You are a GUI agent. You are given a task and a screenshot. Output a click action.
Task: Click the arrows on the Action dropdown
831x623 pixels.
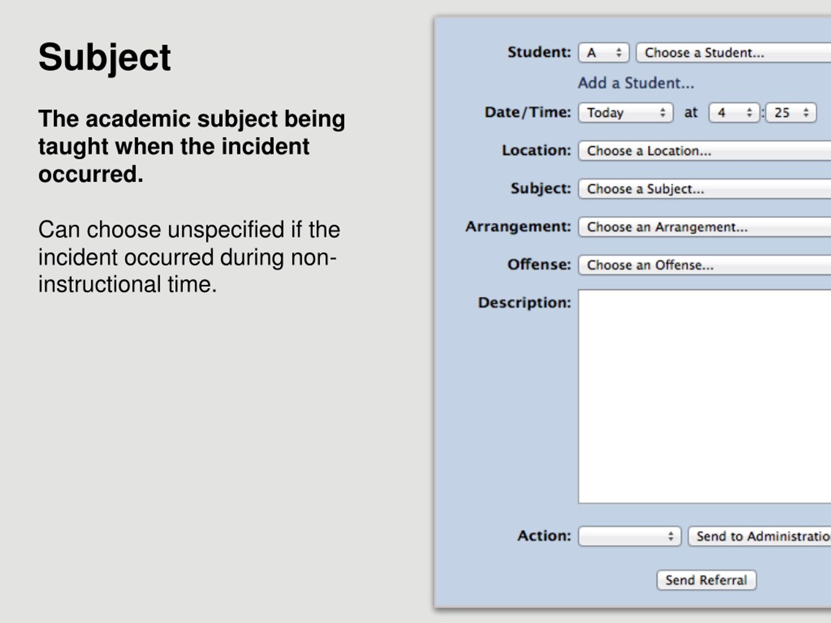tap(671, 536)
